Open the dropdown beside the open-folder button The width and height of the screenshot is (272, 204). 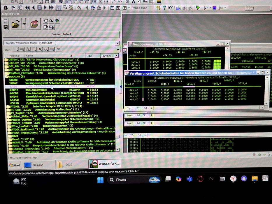24,24
